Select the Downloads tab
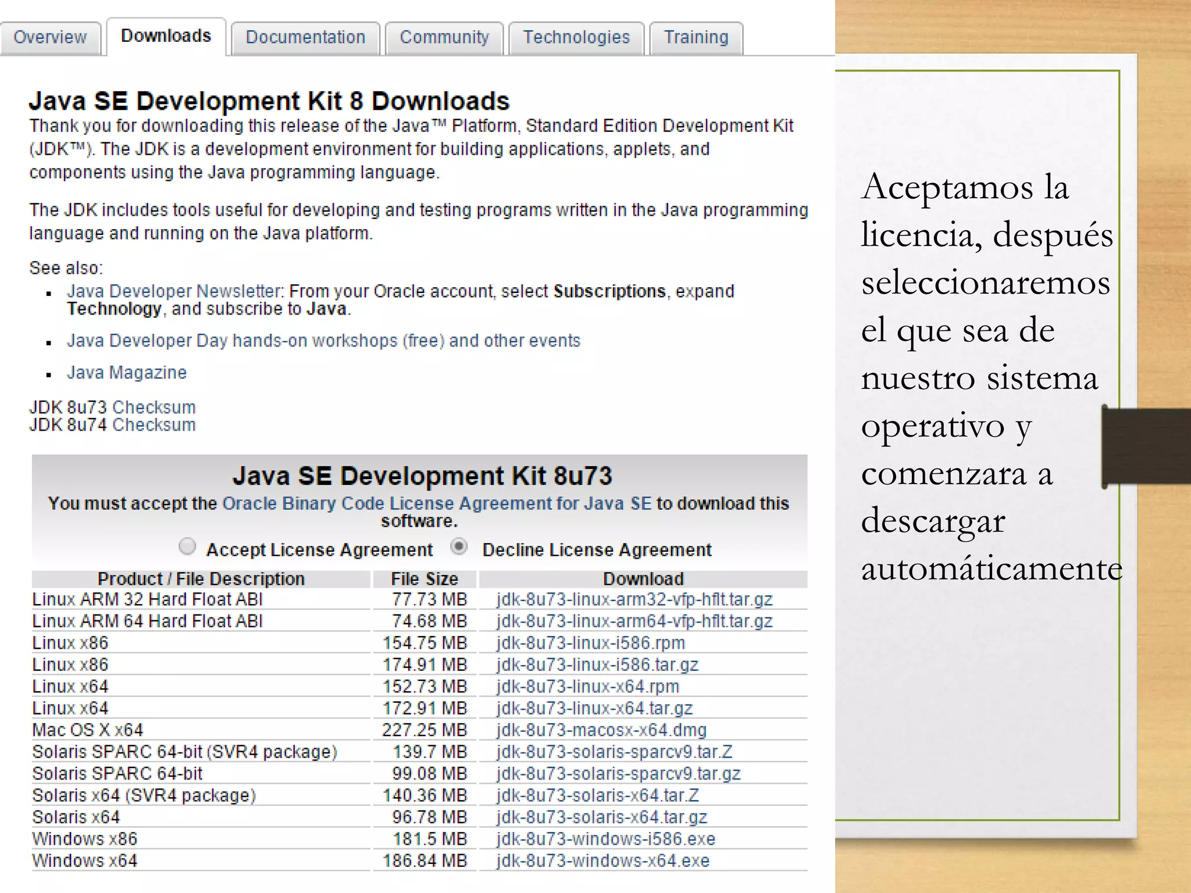Screen dimensions: 1191x893 coord(166,36)
